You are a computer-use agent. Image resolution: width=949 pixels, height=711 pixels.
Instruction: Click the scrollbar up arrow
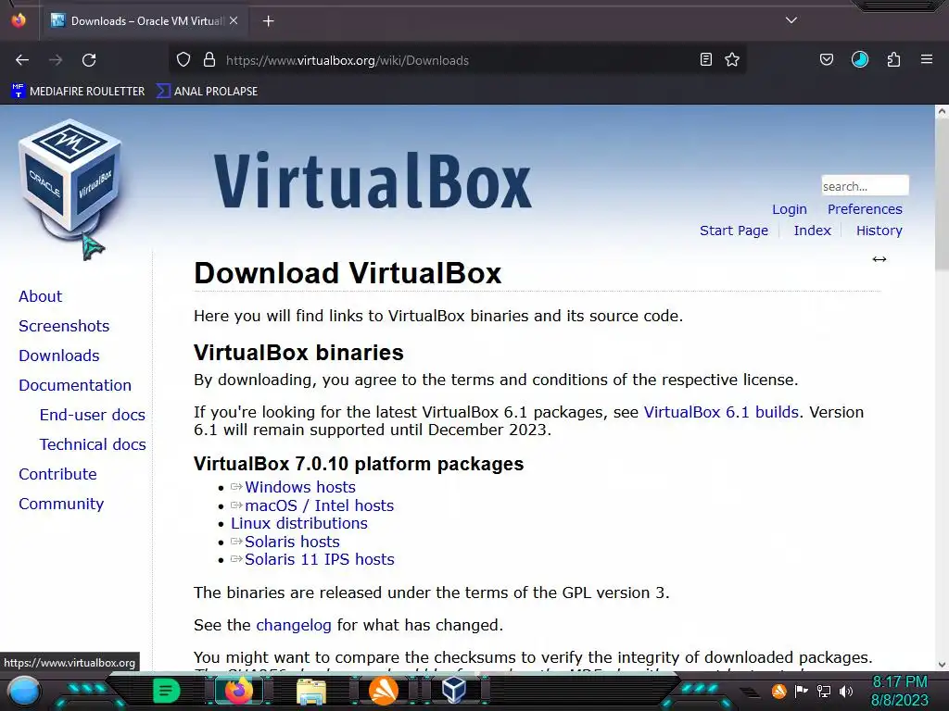coord(942,111)
